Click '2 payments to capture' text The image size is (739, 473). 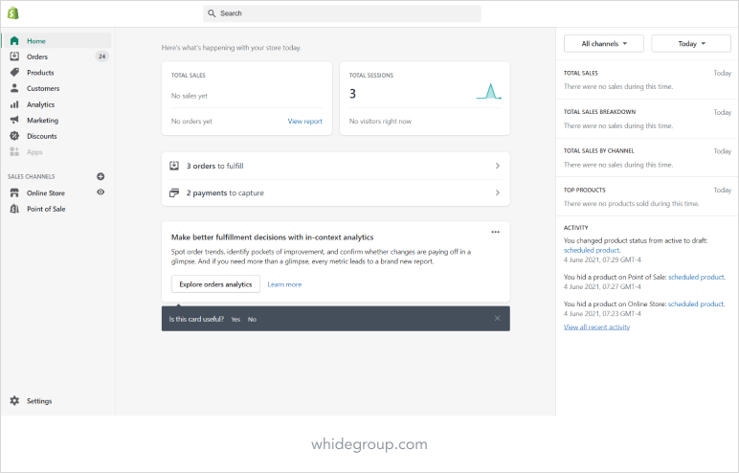(x=225, y=192)
